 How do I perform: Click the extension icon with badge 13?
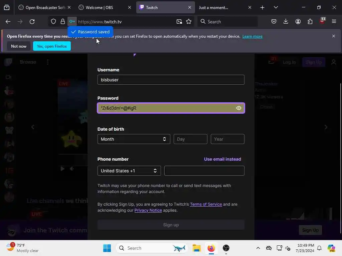click(x=322, y=21)
